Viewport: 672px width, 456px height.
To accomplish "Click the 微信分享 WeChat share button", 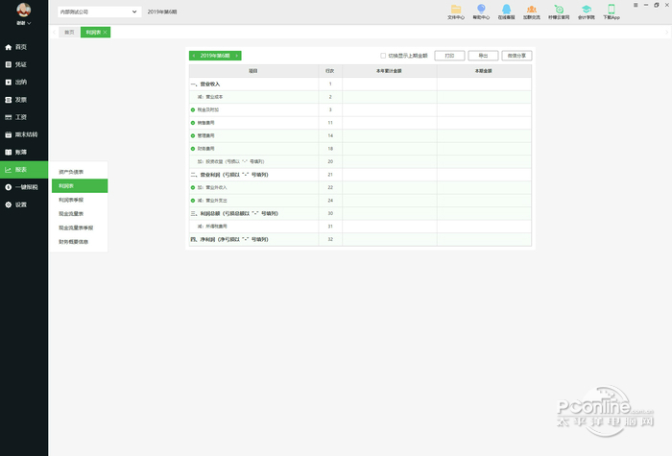I will tap(516, 56).
